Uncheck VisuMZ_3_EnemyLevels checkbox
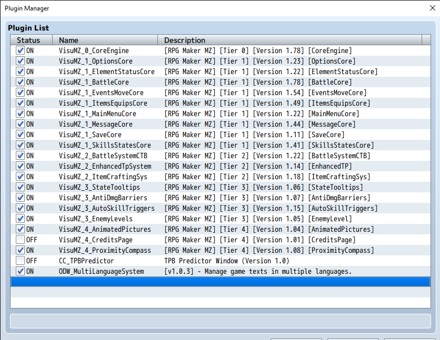Screen dimensions: 440x340 click(20, 219)
